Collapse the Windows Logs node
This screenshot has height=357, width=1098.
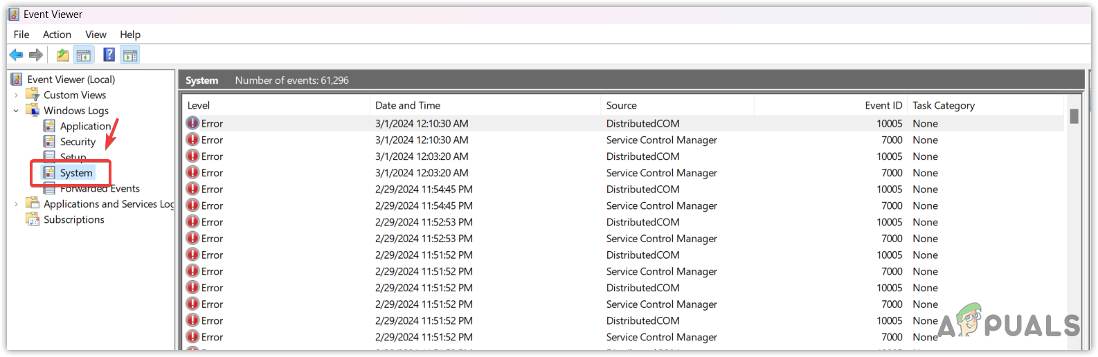(x=17, y=111)
